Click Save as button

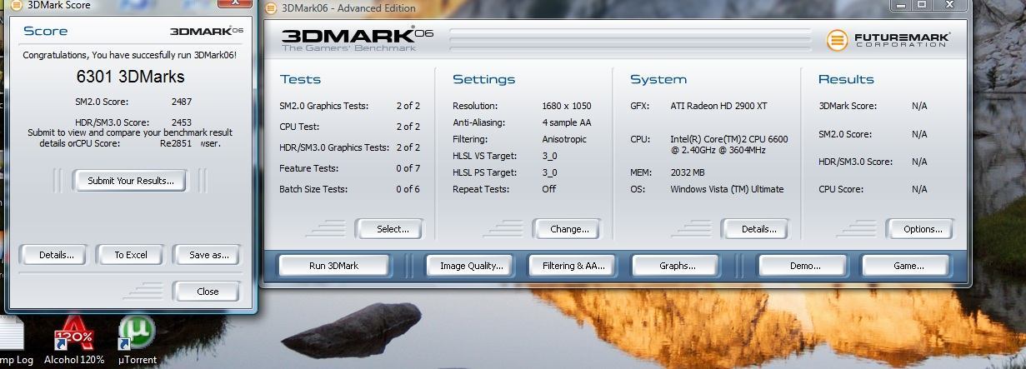(x=208, y=255)
